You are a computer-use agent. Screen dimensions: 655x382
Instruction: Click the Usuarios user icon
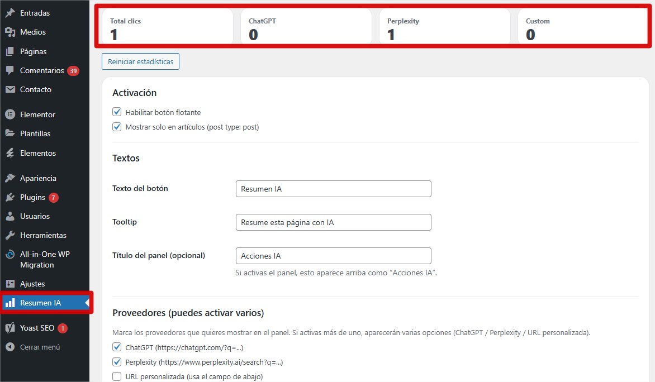(x=10, y=216)
